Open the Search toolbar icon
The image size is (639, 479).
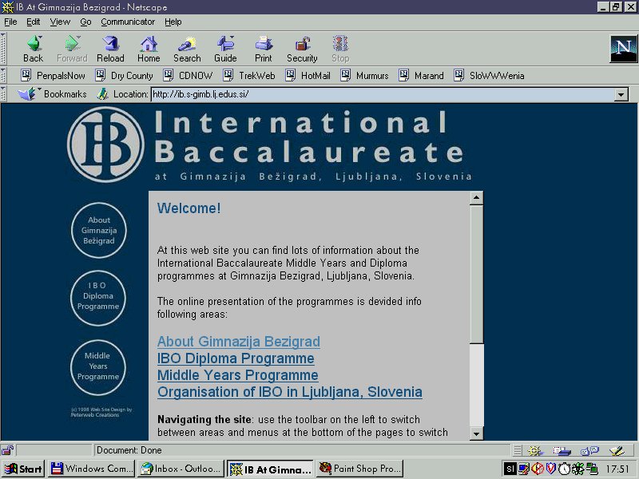coord(187,49)
